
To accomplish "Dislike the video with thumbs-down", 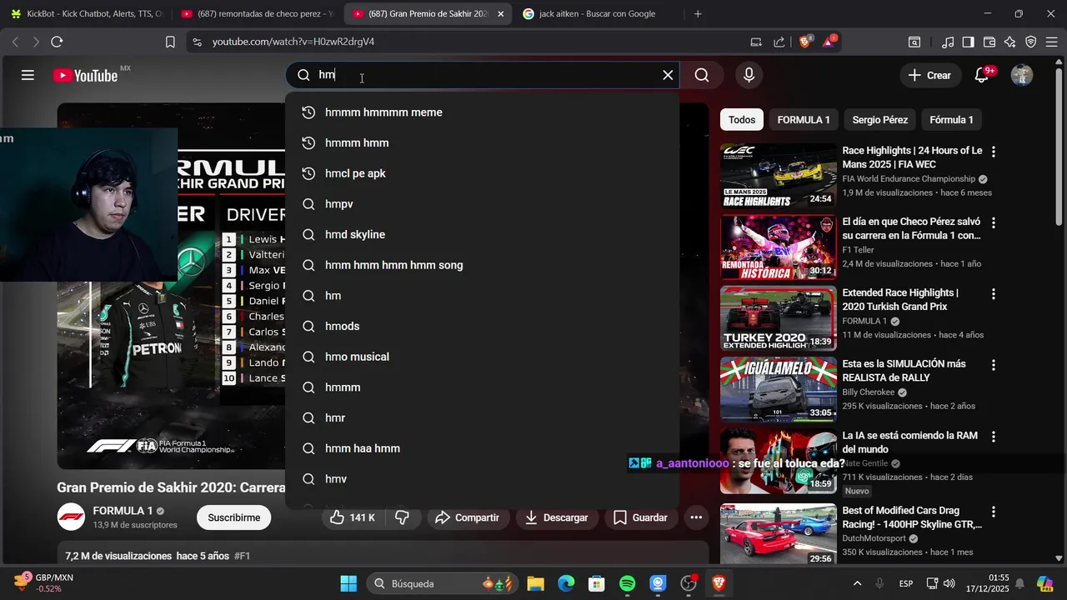I will [x=402, y=517].
